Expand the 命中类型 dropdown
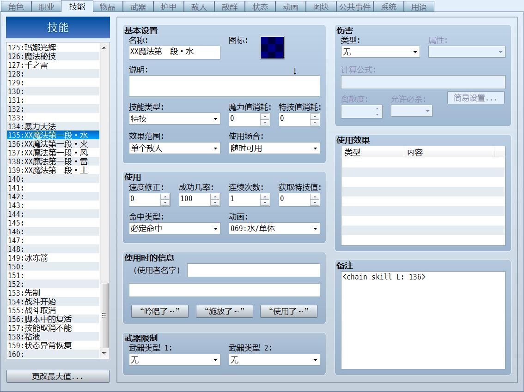This screenshot has width=524, height=392. pyautogui.click(x=175, y=228)
